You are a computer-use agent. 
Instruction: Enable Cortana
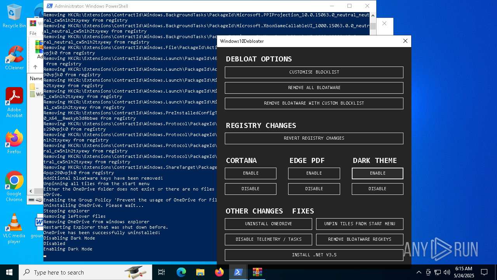(x=250, y=173)
